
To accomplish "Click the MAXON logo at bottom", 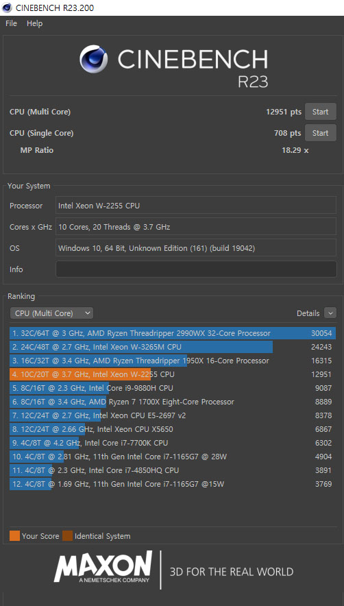I will coord(103,567).
